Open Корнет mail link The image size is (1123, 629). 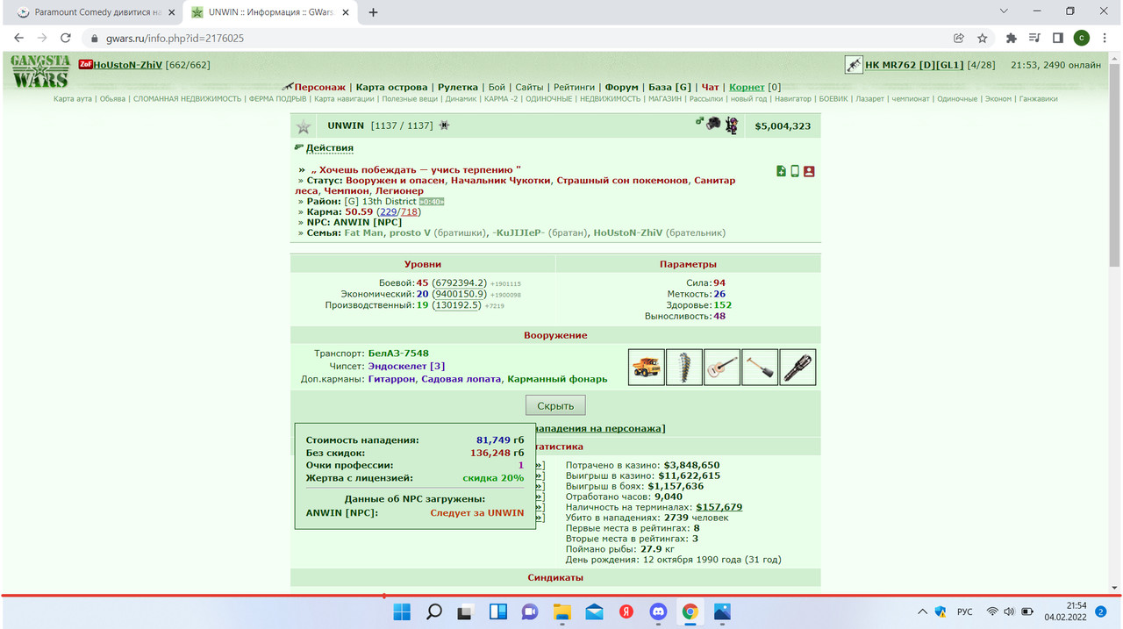(x=747, y=87)
